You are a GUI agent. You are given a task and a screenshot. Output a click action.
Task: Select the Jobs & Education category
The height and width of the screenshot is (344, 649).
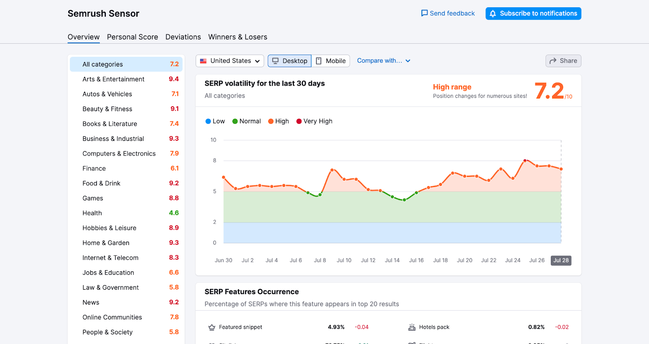click(x=126, y=273)
